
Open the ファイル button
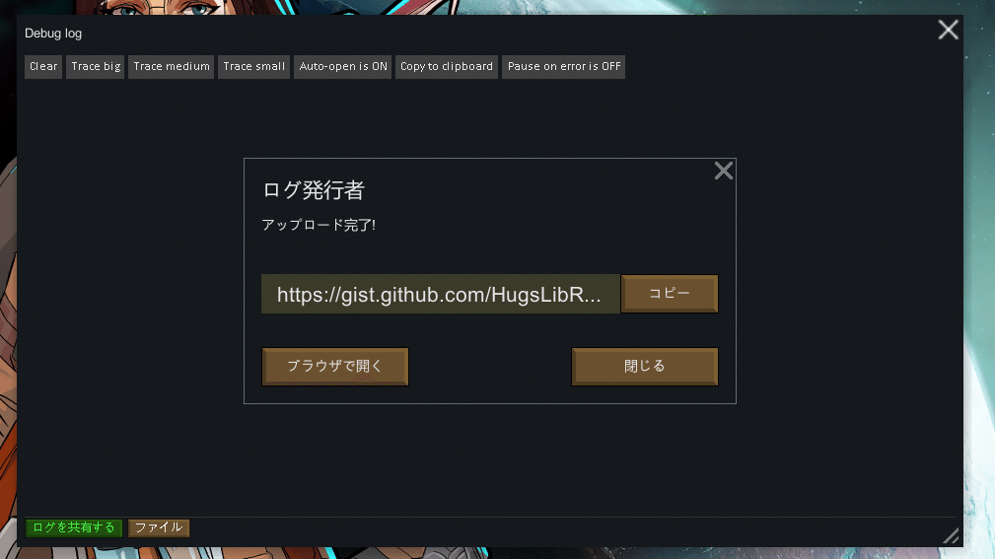pos(159,527)
